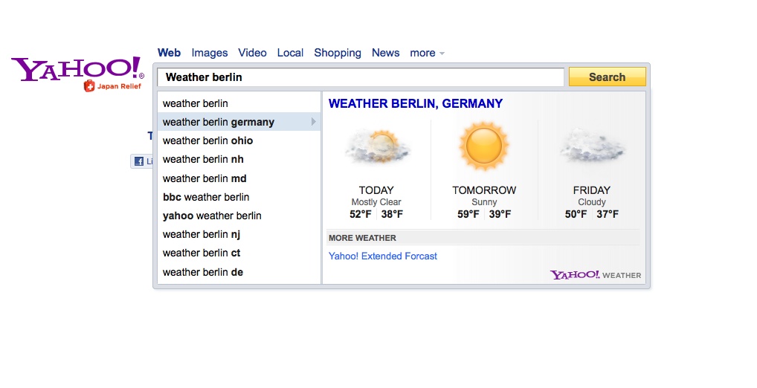The image size is (757, 388).
Task: Click the Weather berlin search field
Action: click(360, 77)
